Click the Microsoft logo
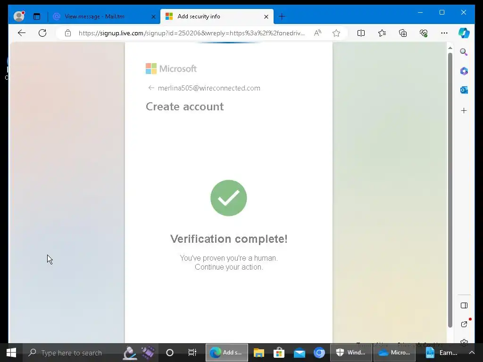 pos(171,69)
